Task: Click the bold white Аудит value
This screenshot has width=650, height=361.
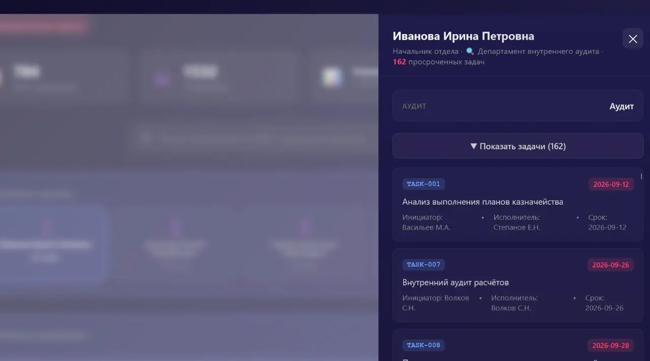Action: 622,106
